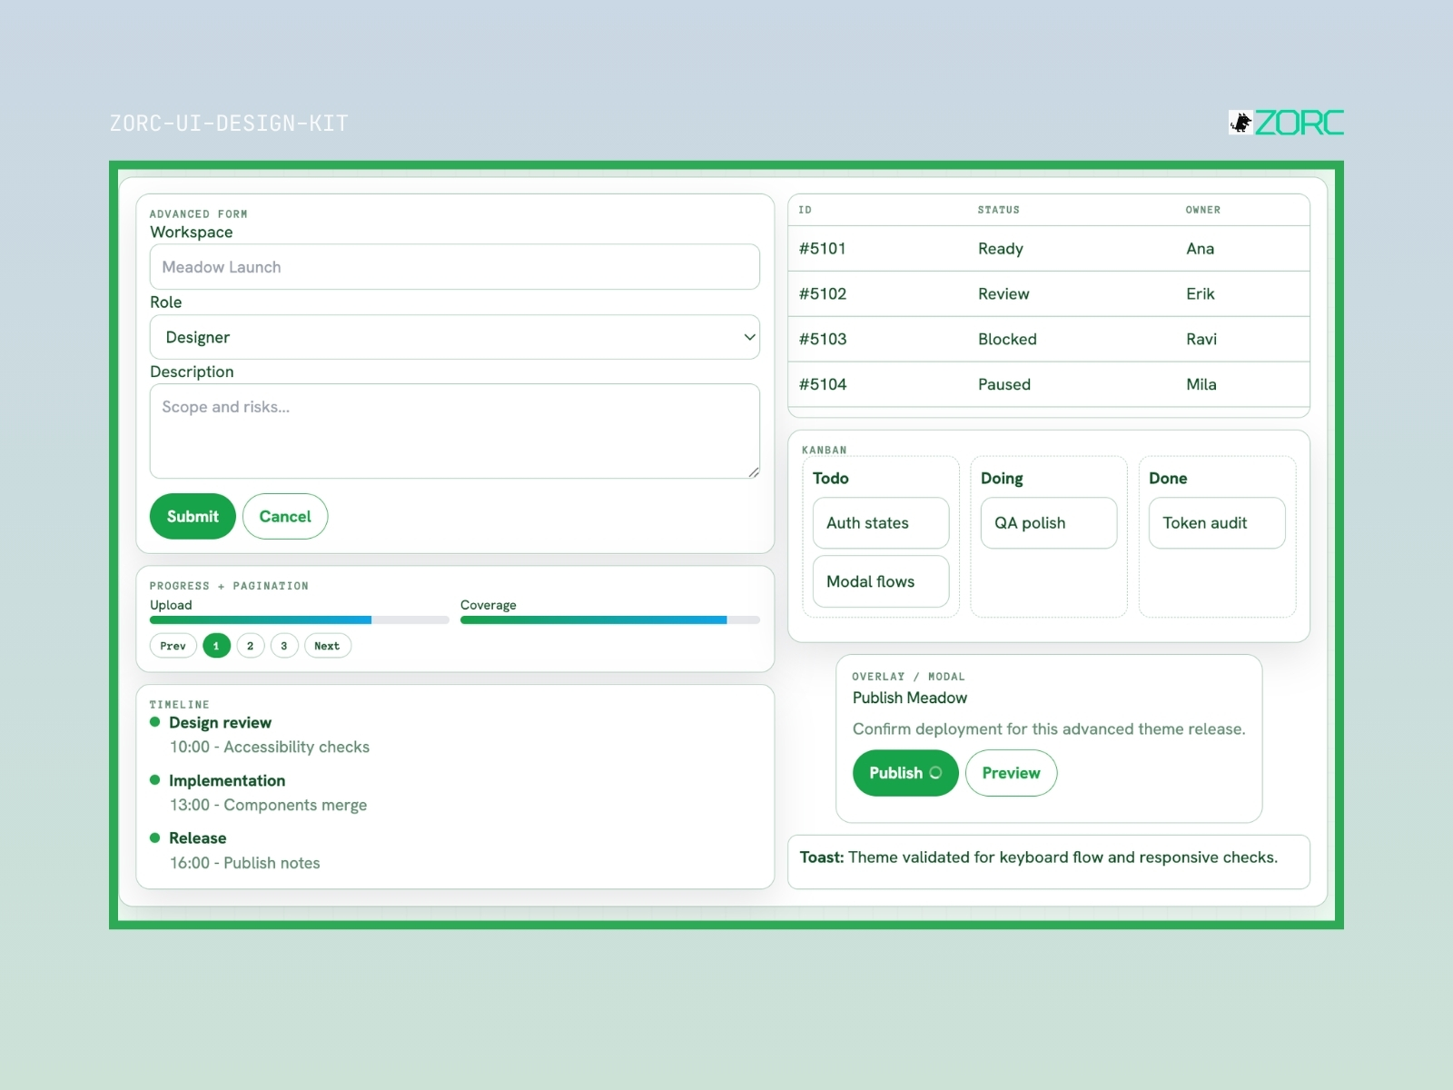The width and height of the screenshot is (1453, 1090).
Task: Click 10:00 - Accessibility checks entry
Action: [270, 748]
